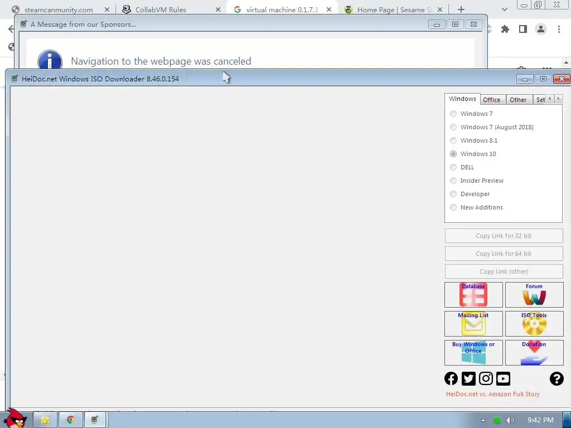Open the YouTube icon

tap(504, 378)
